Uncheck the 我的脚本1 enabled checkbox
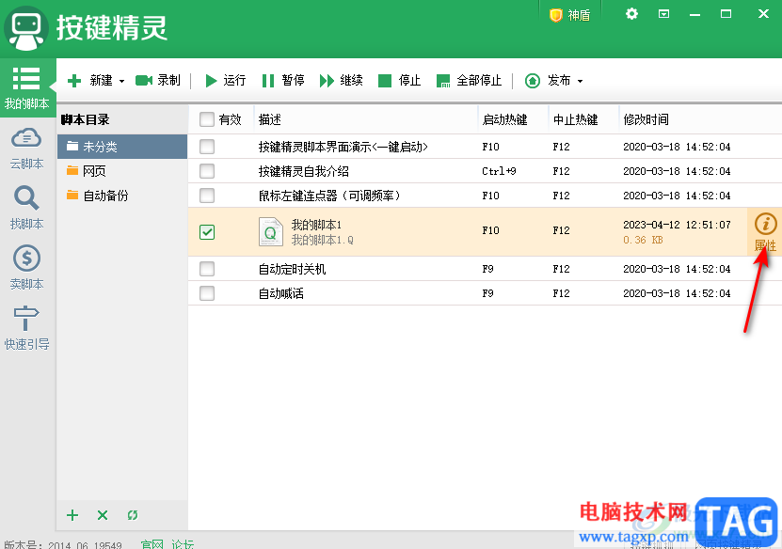This screenshot has height=549, width=782. coord(207,231)
